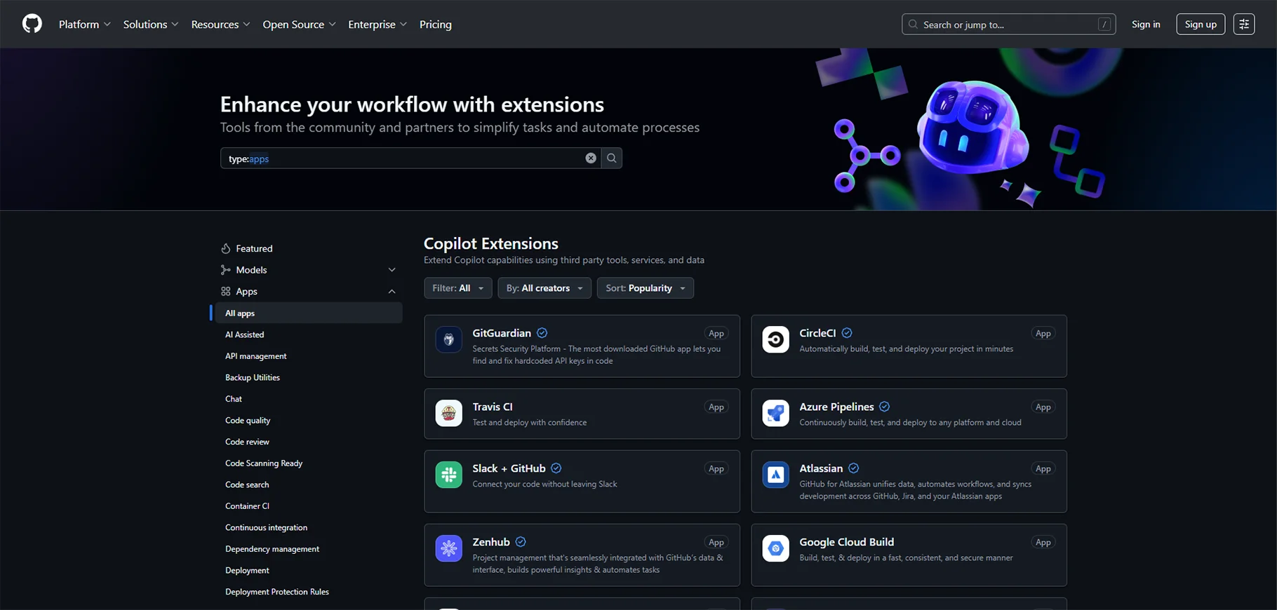Click the slash shortcut key hint

coord(1104,25)
